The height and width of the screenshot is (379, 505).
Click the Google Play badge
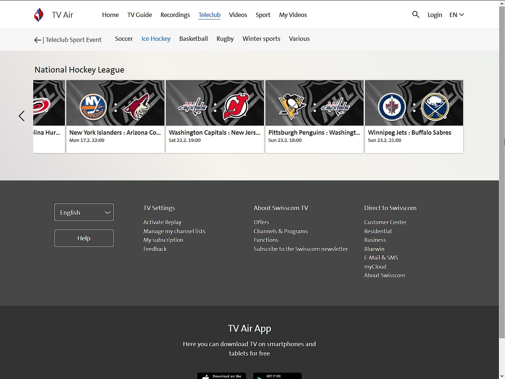pyautogui.click(x=277, y=376)
